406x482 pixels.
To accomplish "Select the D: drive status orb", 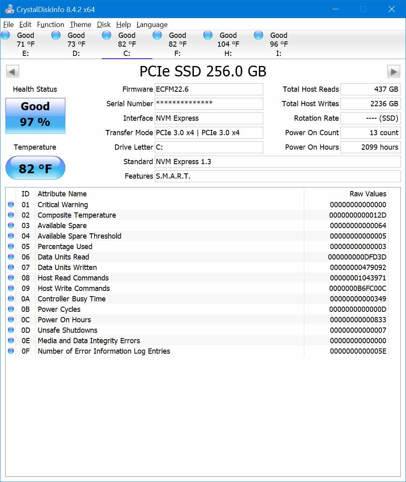I will coord(56,35).
